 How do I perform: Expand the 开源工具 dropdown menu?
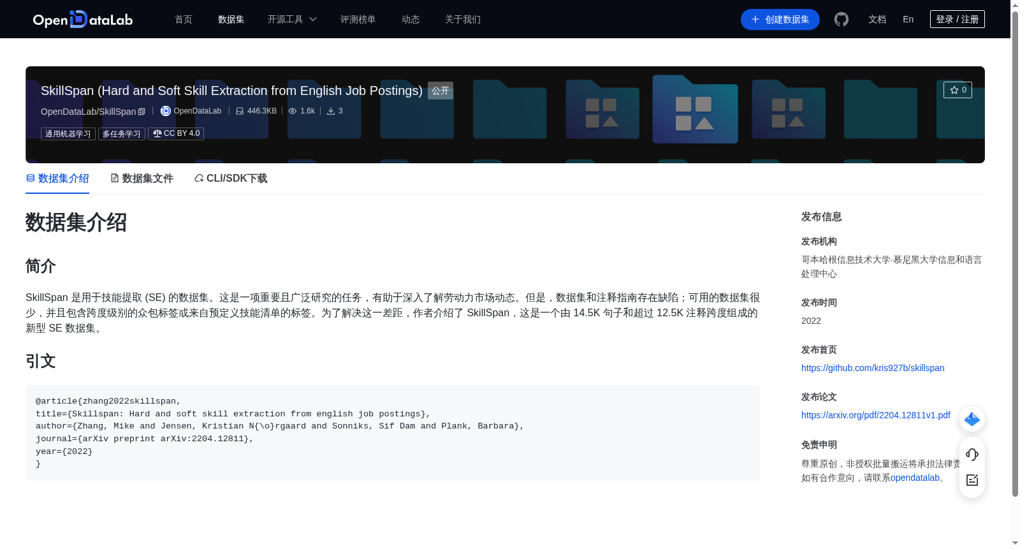(x=292, y=19)
